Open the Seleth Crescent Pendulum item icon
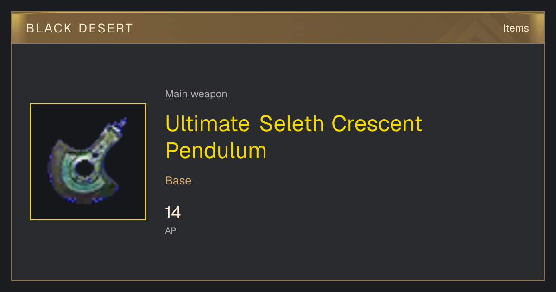Screen dimensions: 556x292 pos(88,162)
